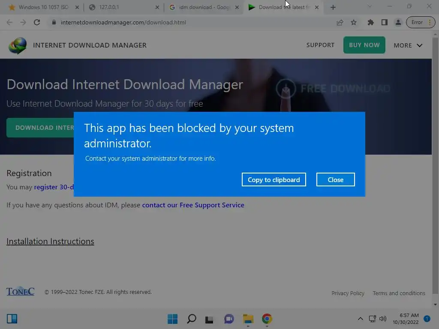
Task: Click the padlock site info icon
Action: pyautogui.click(x=54, y=22)
